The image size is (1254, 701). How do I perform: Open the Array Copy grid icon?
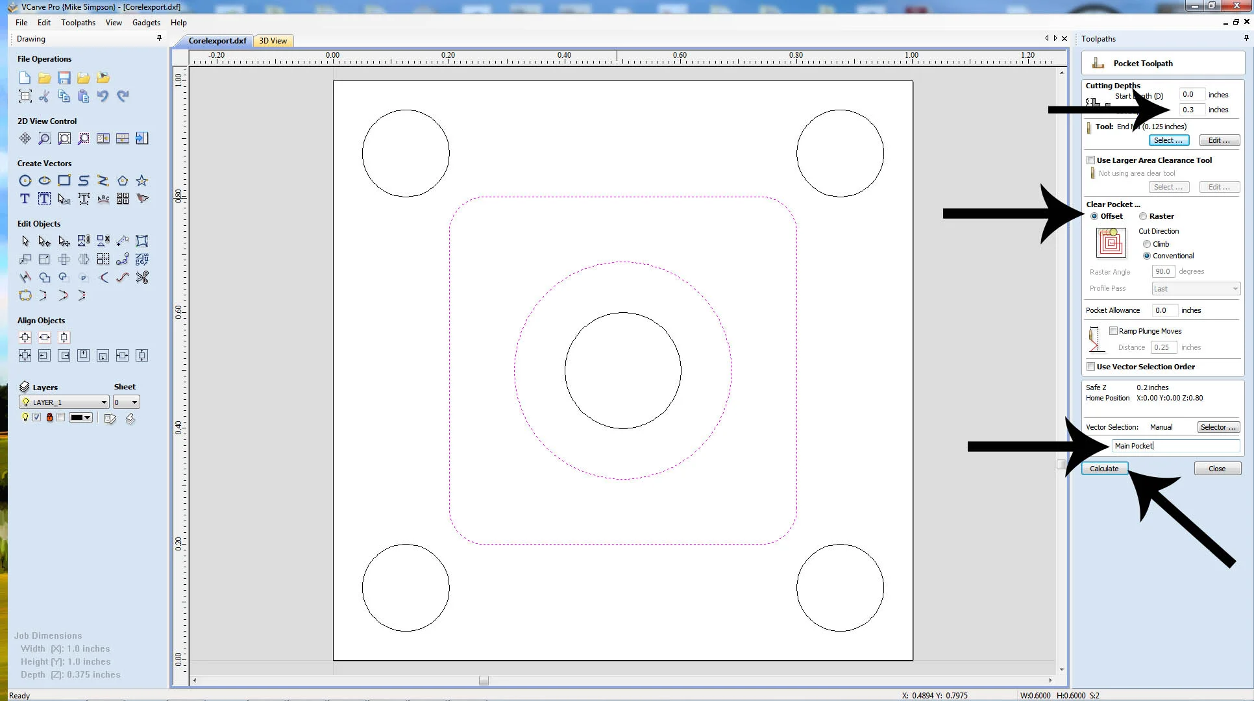[103, 259]
